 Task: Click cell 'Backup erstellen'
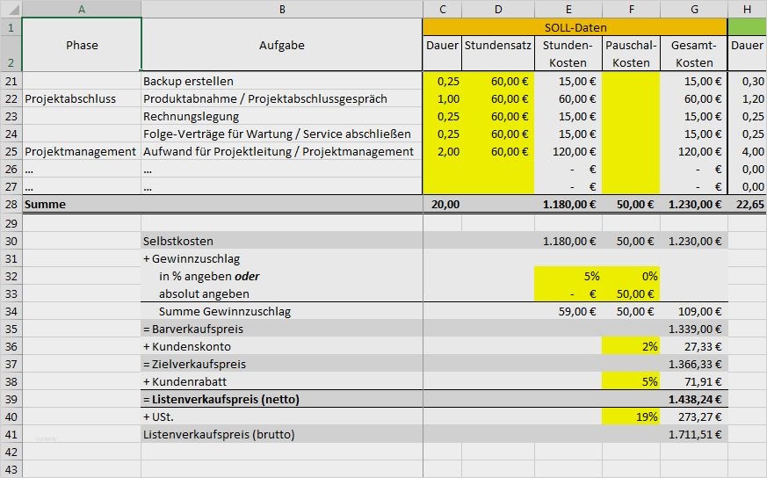point(282,81)
